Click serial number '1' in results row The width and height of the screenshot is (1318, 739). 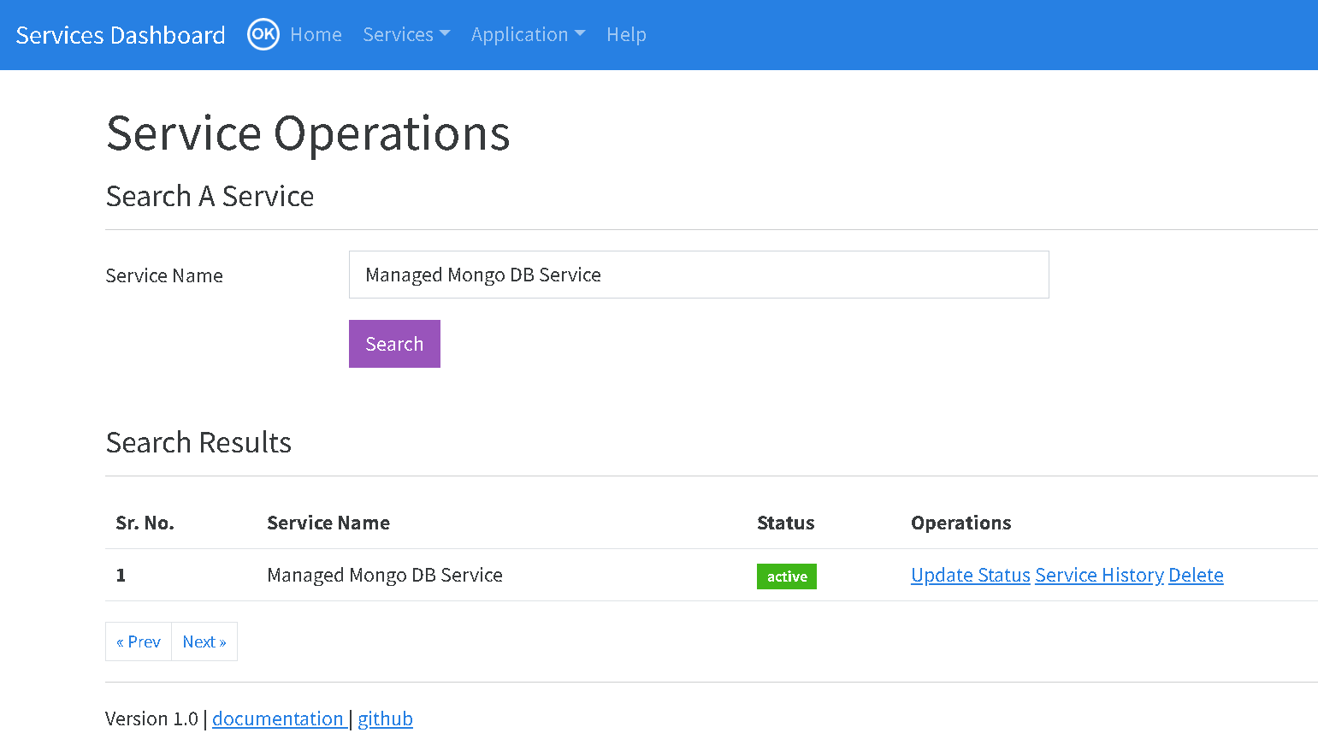(x=121, y=575)
